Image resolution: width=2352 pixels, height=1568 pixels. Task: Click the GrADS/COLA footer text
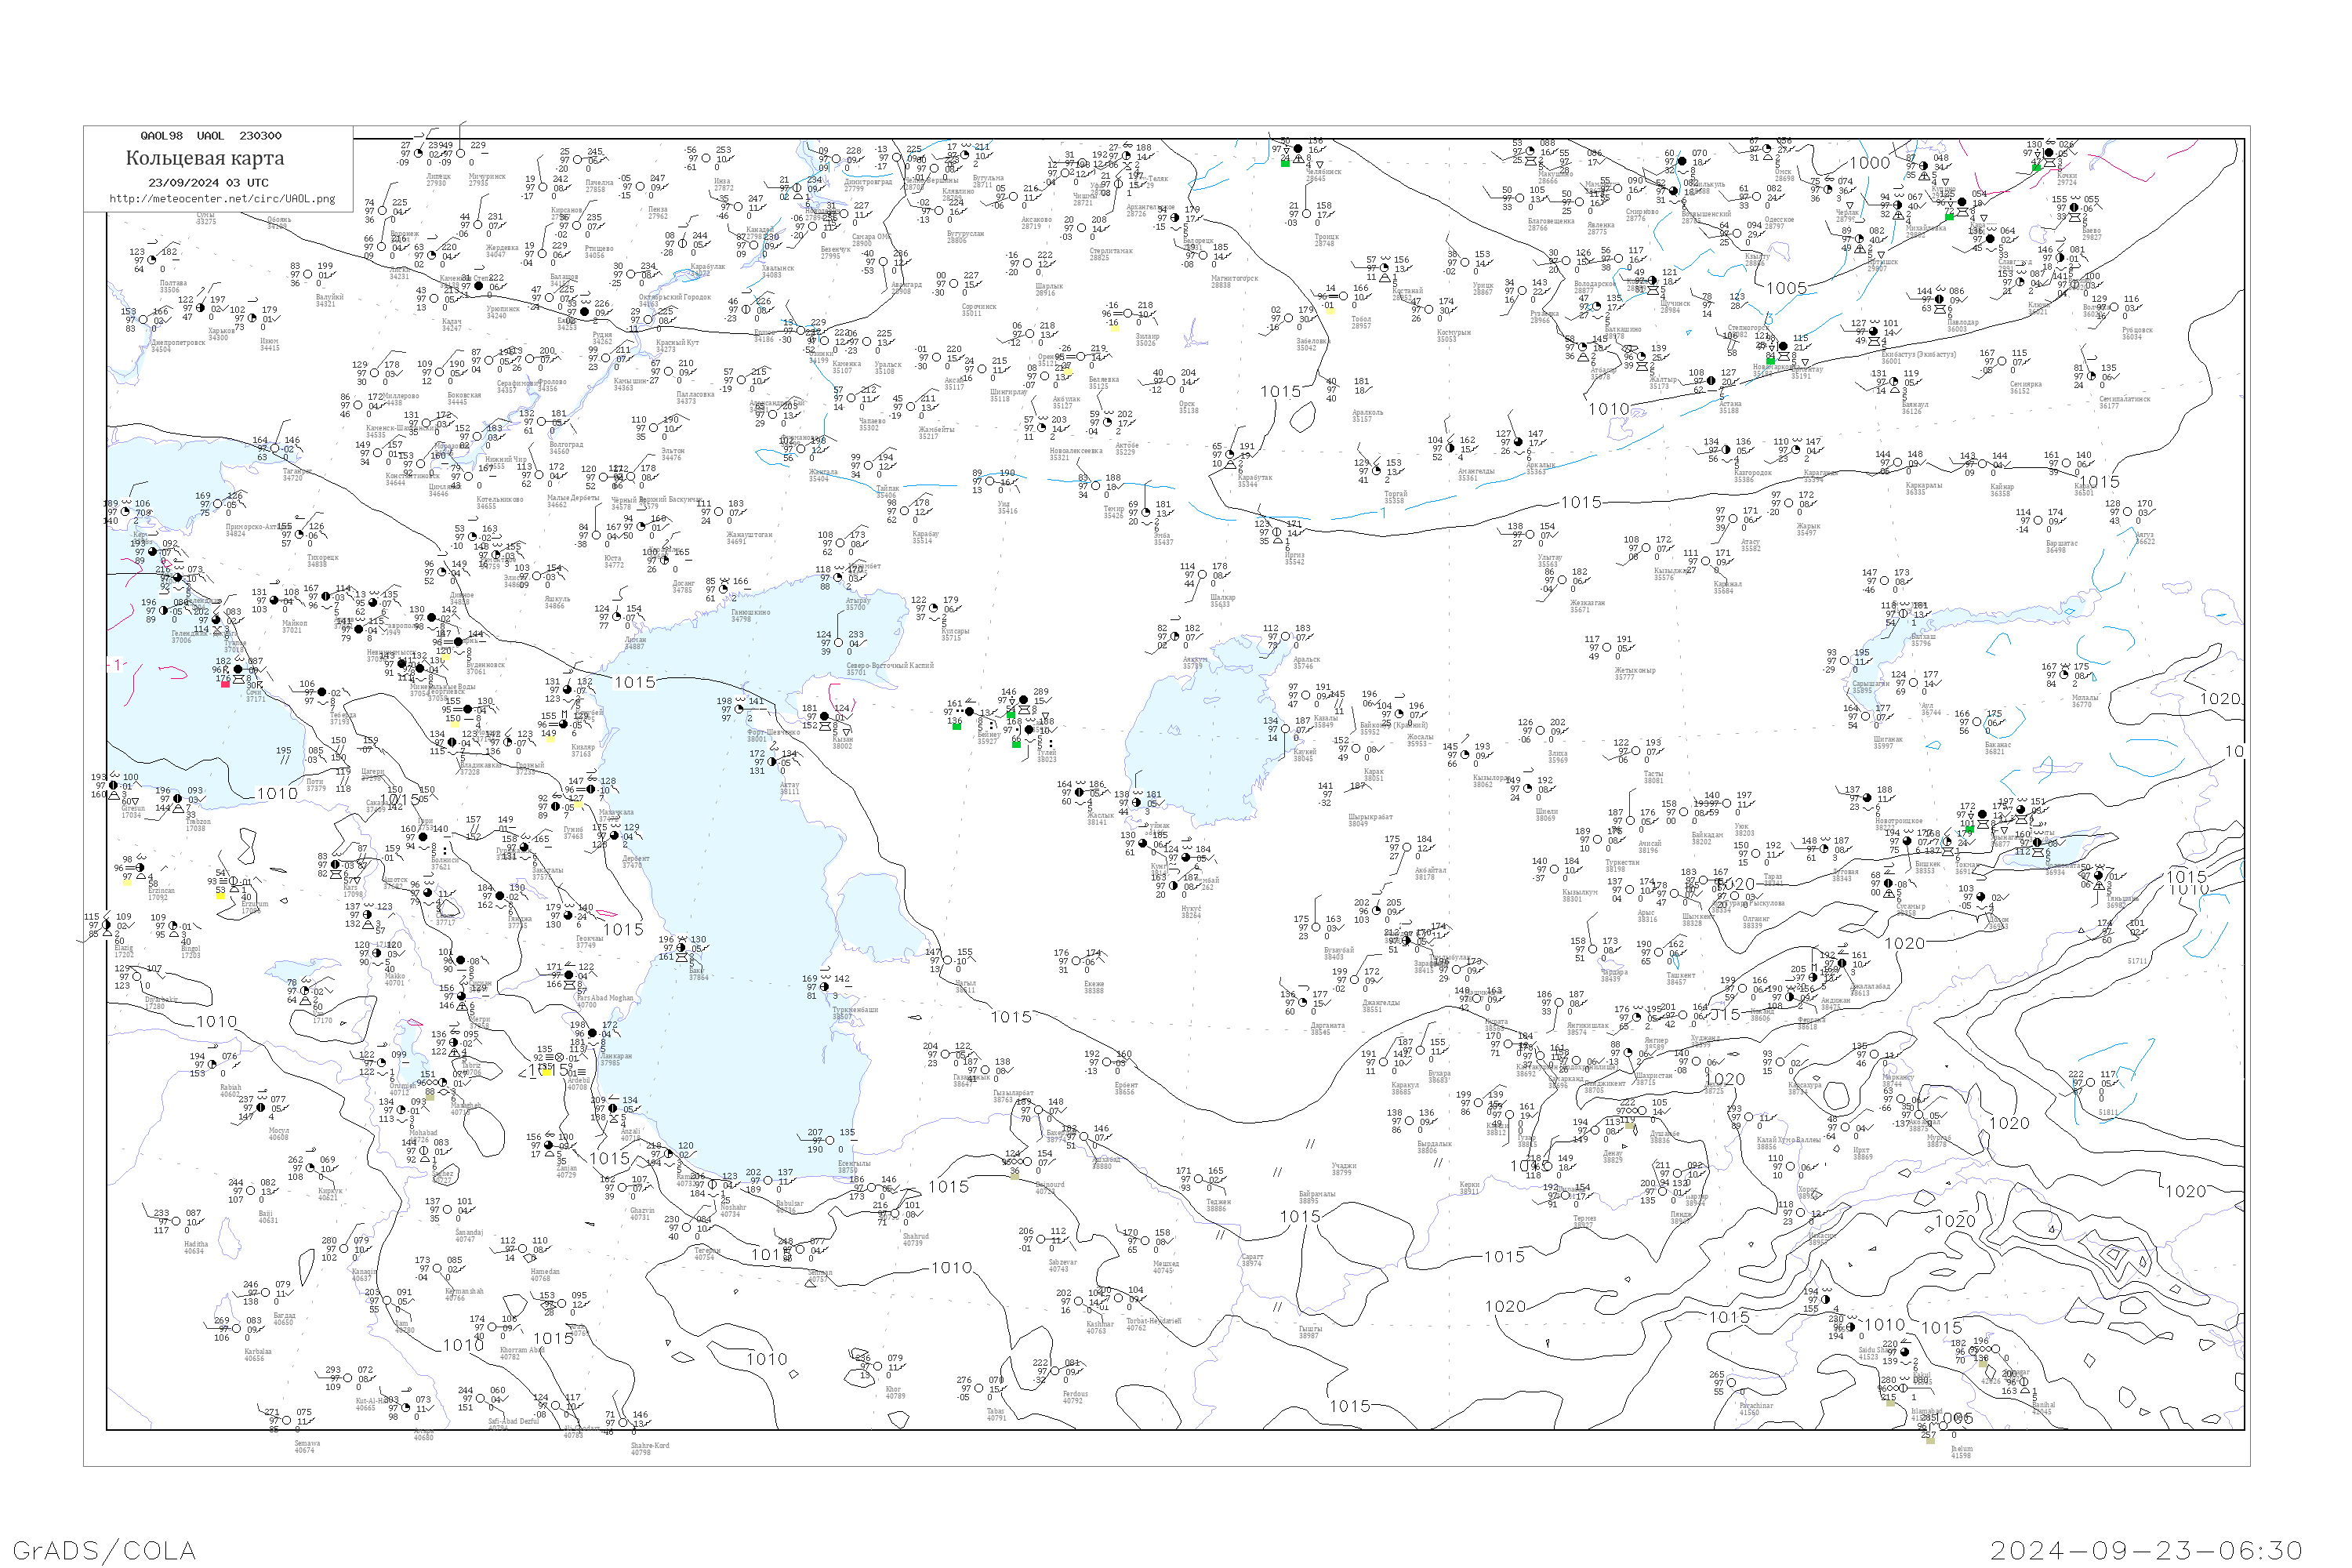pos(104,1550)
